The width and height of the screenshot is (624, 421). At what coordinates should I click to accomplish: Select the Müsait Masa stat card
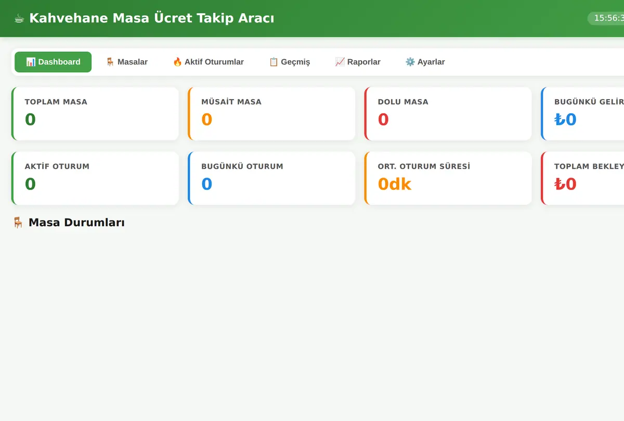271,114
